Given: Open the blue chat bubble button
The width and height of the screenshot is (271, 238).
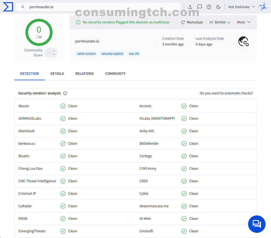Looking at the screenshot, I should point(257,224).
